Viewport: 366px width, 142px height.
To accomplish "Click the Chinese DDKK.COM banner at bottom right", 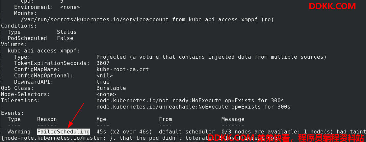I will point(286,138).
